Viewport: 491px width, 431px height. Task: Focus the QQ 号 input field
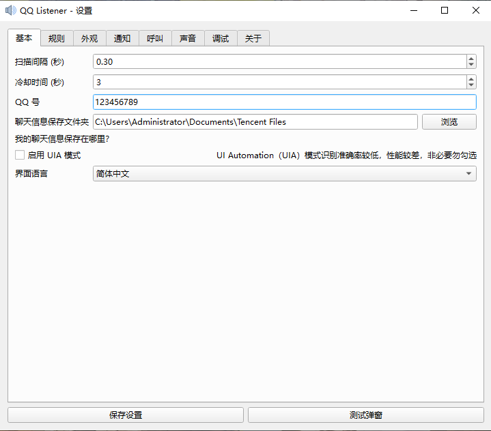285,102
